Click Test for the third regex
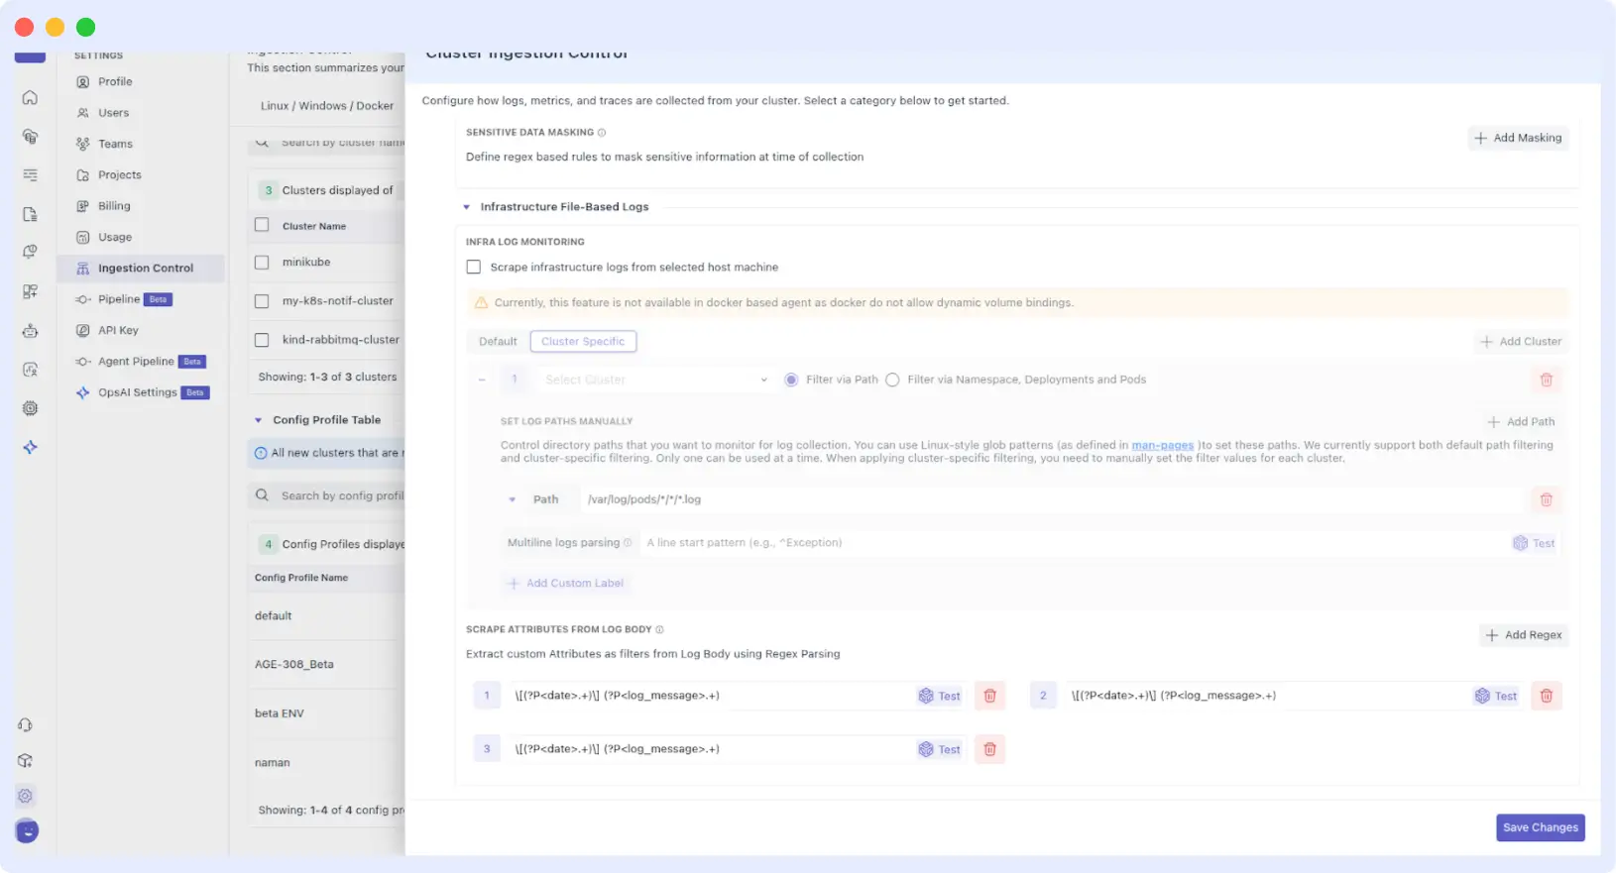 [x=939, y=749]
